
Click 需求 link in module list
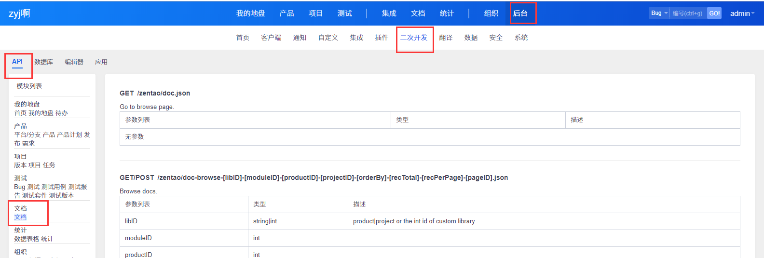(28, 143)
